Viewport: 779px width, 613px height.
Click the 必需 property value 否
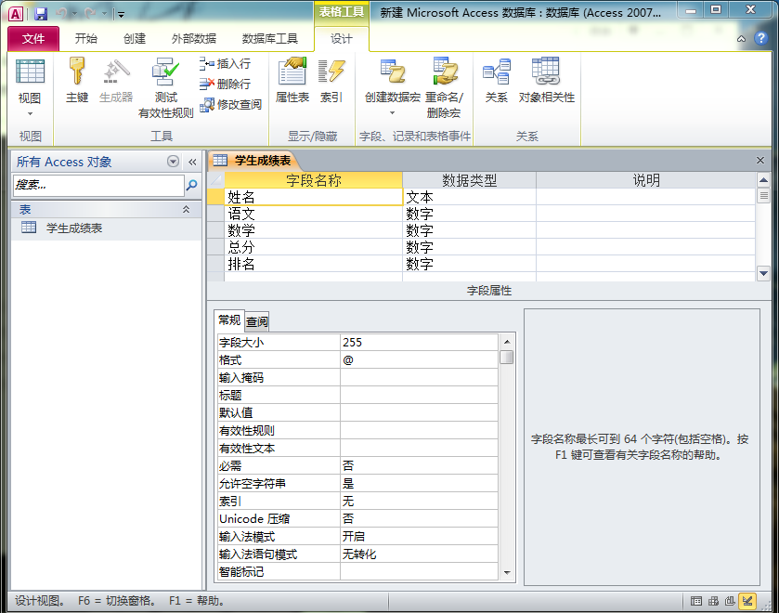[x=420, y=466]
